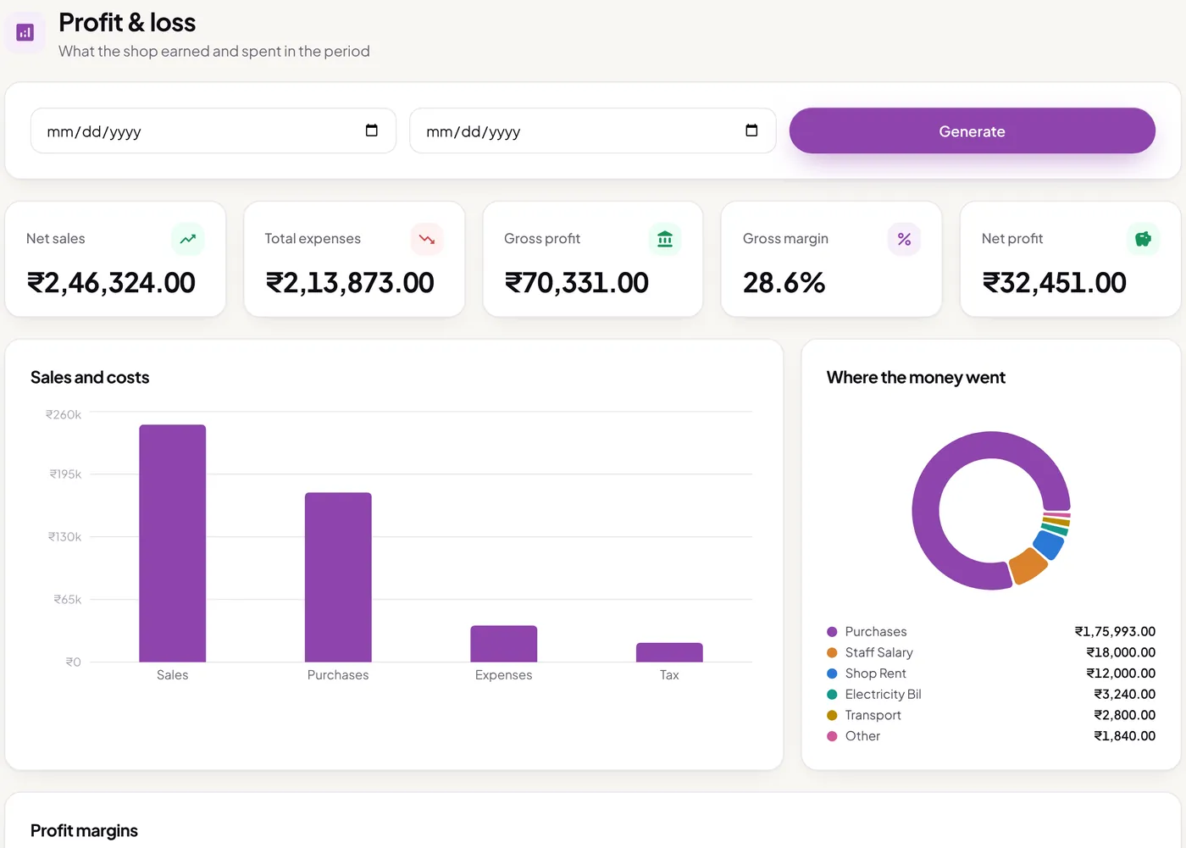Click the Tax bar in chart

669,652
